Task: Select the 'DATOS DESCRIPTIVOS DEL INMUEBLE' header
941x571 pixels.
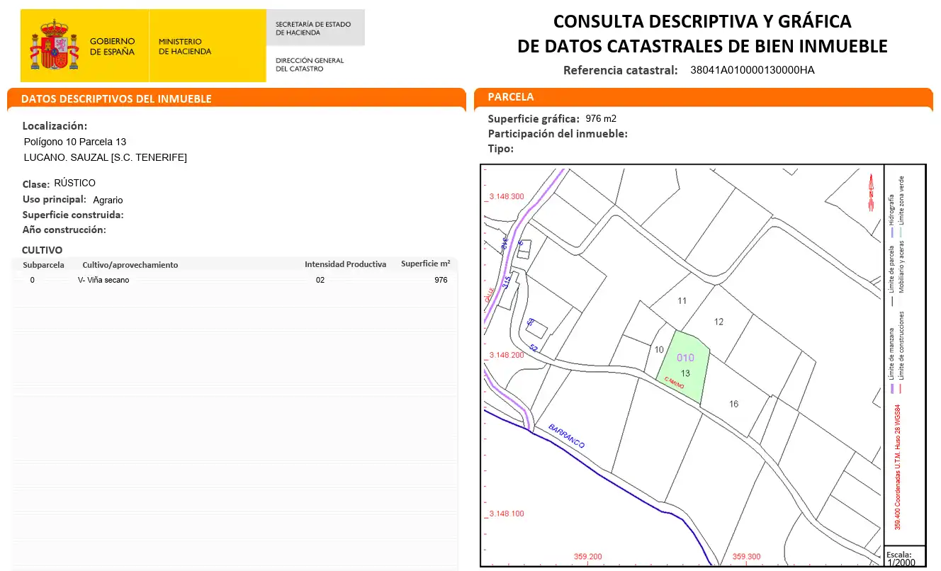Action: (116, 98)
